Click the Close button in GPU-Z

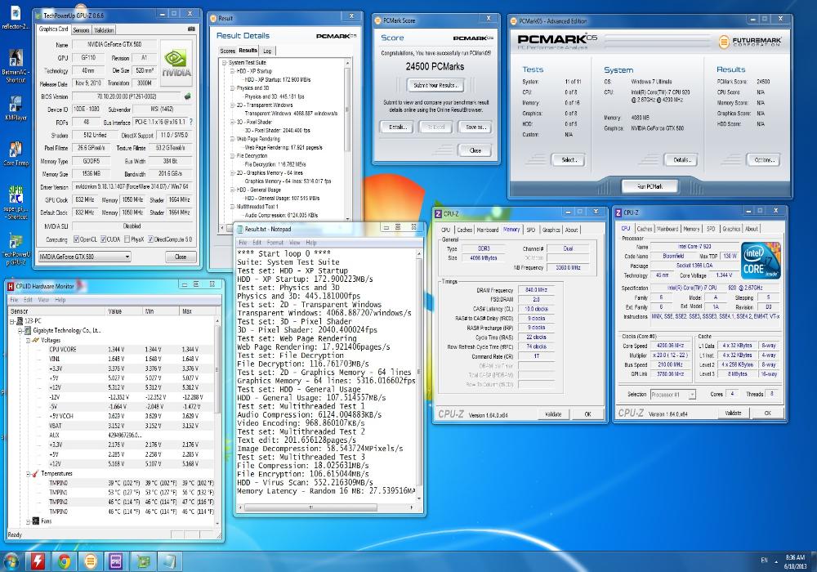point(181,257)
